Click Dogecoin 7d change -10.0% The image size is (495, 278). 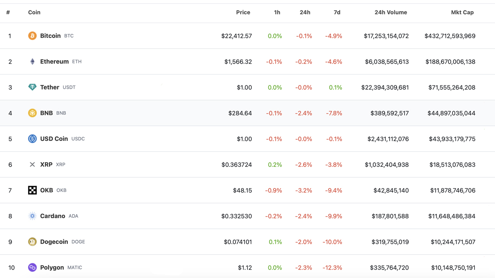click(333, 242)
